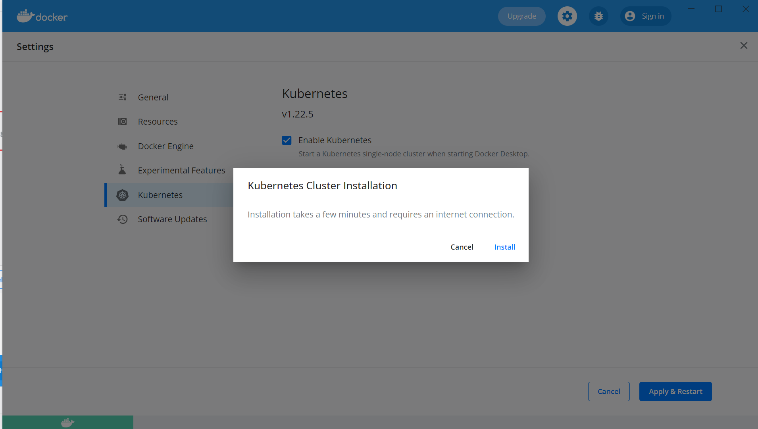Click the Enable Kubernetes label text
The height and width of the screenshot is (429, 758).
click(x=335, y=140)
